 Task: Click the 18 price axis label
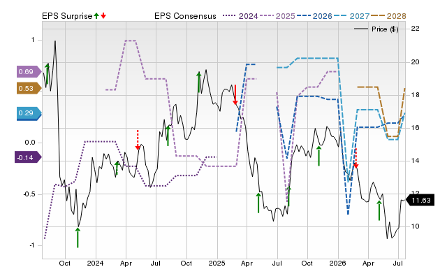(415, 94)
